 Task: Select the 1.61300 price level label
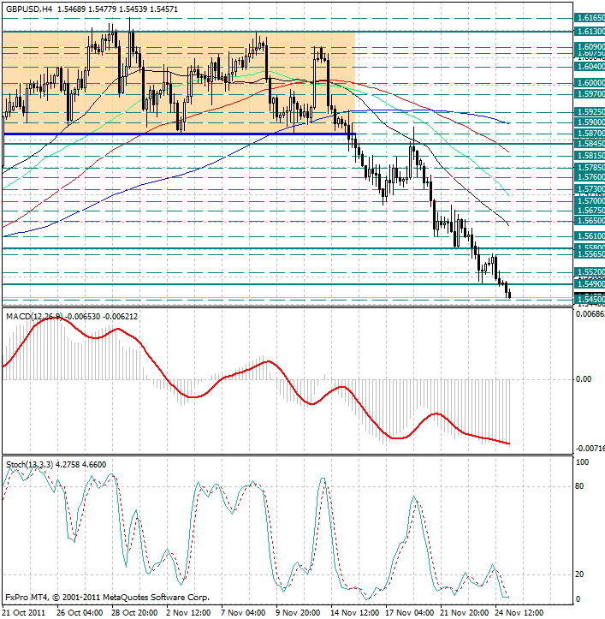pos(590,31)
